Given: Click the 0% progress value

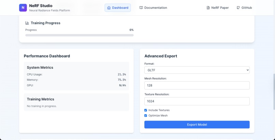Looking at the screenshot, I should (132, 30).
